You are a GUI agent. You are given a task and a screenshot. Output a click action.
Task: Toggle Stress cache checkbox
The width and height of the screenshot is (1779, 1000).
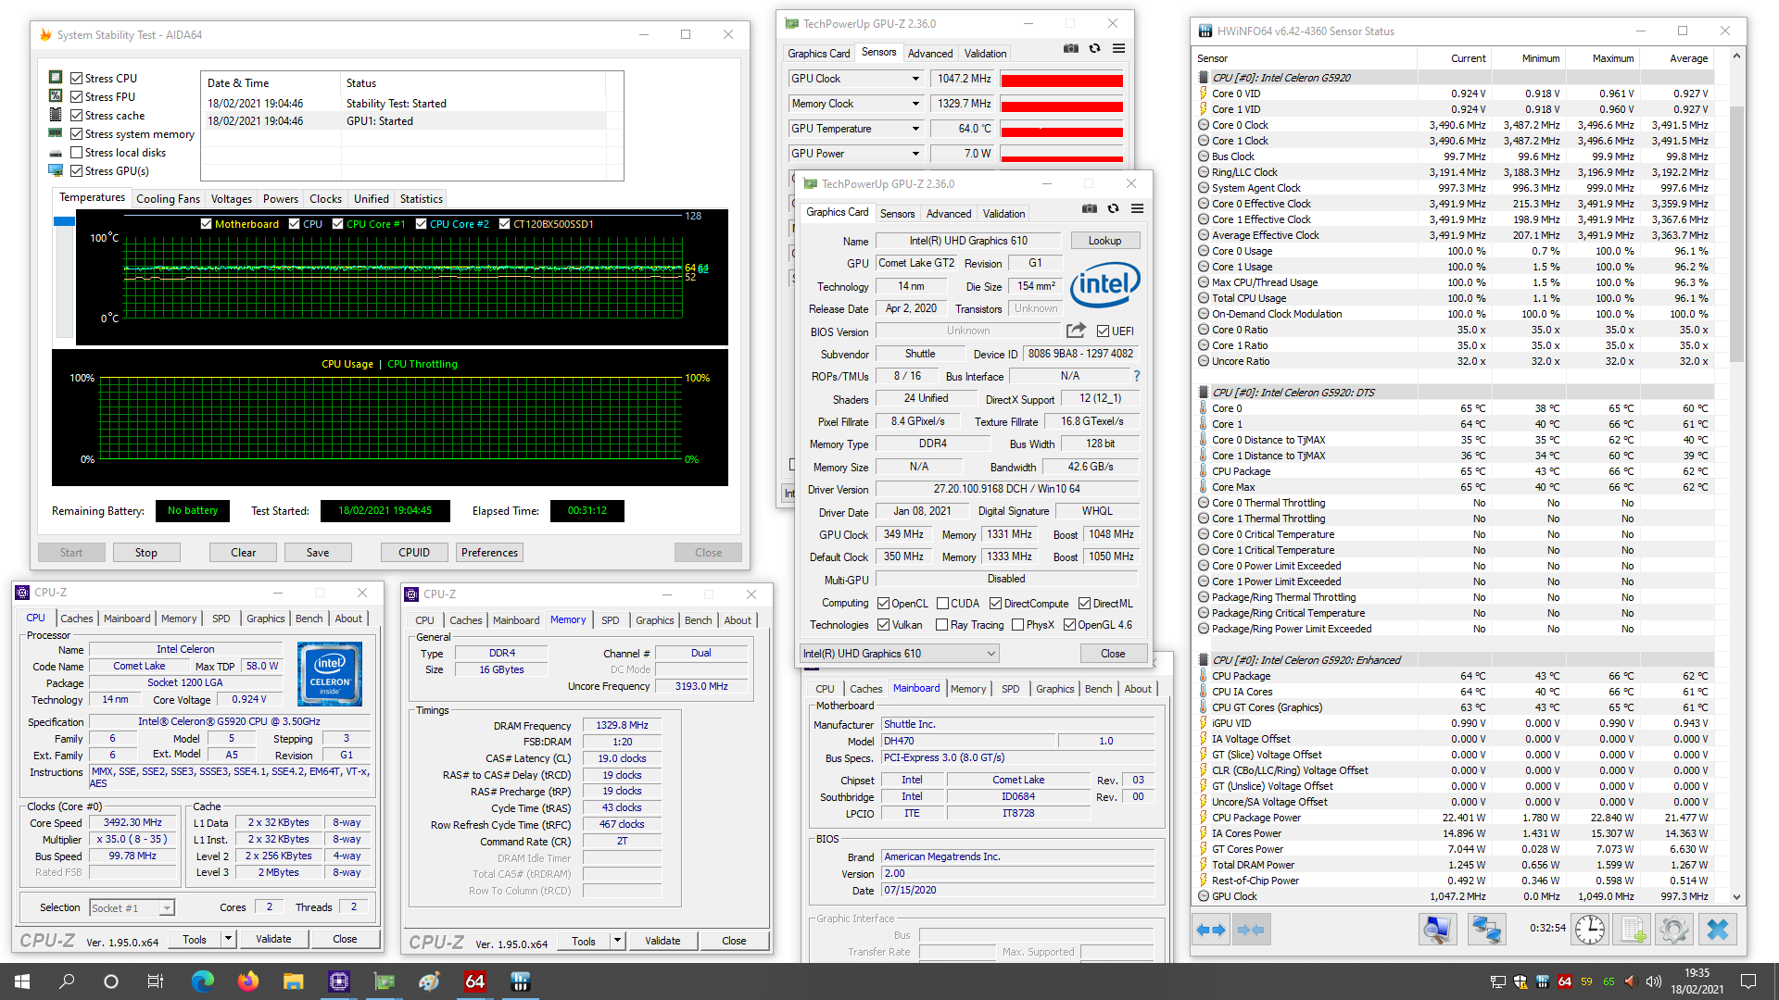[77, 116]
